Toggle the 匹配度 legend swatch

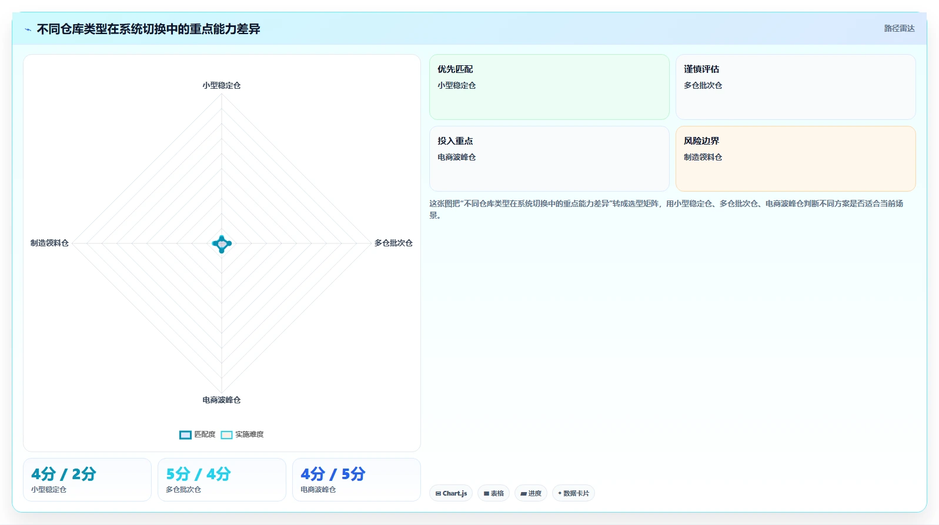pos(185,434)
